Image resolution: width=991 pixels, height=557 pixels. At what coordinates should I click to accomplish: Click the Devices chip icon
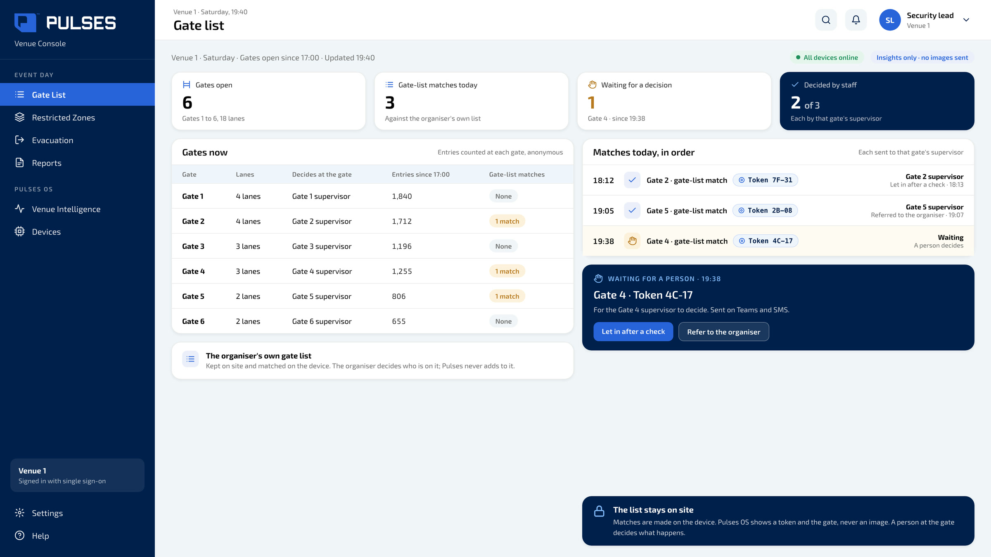pyautogui.click(x=19, y=231)
